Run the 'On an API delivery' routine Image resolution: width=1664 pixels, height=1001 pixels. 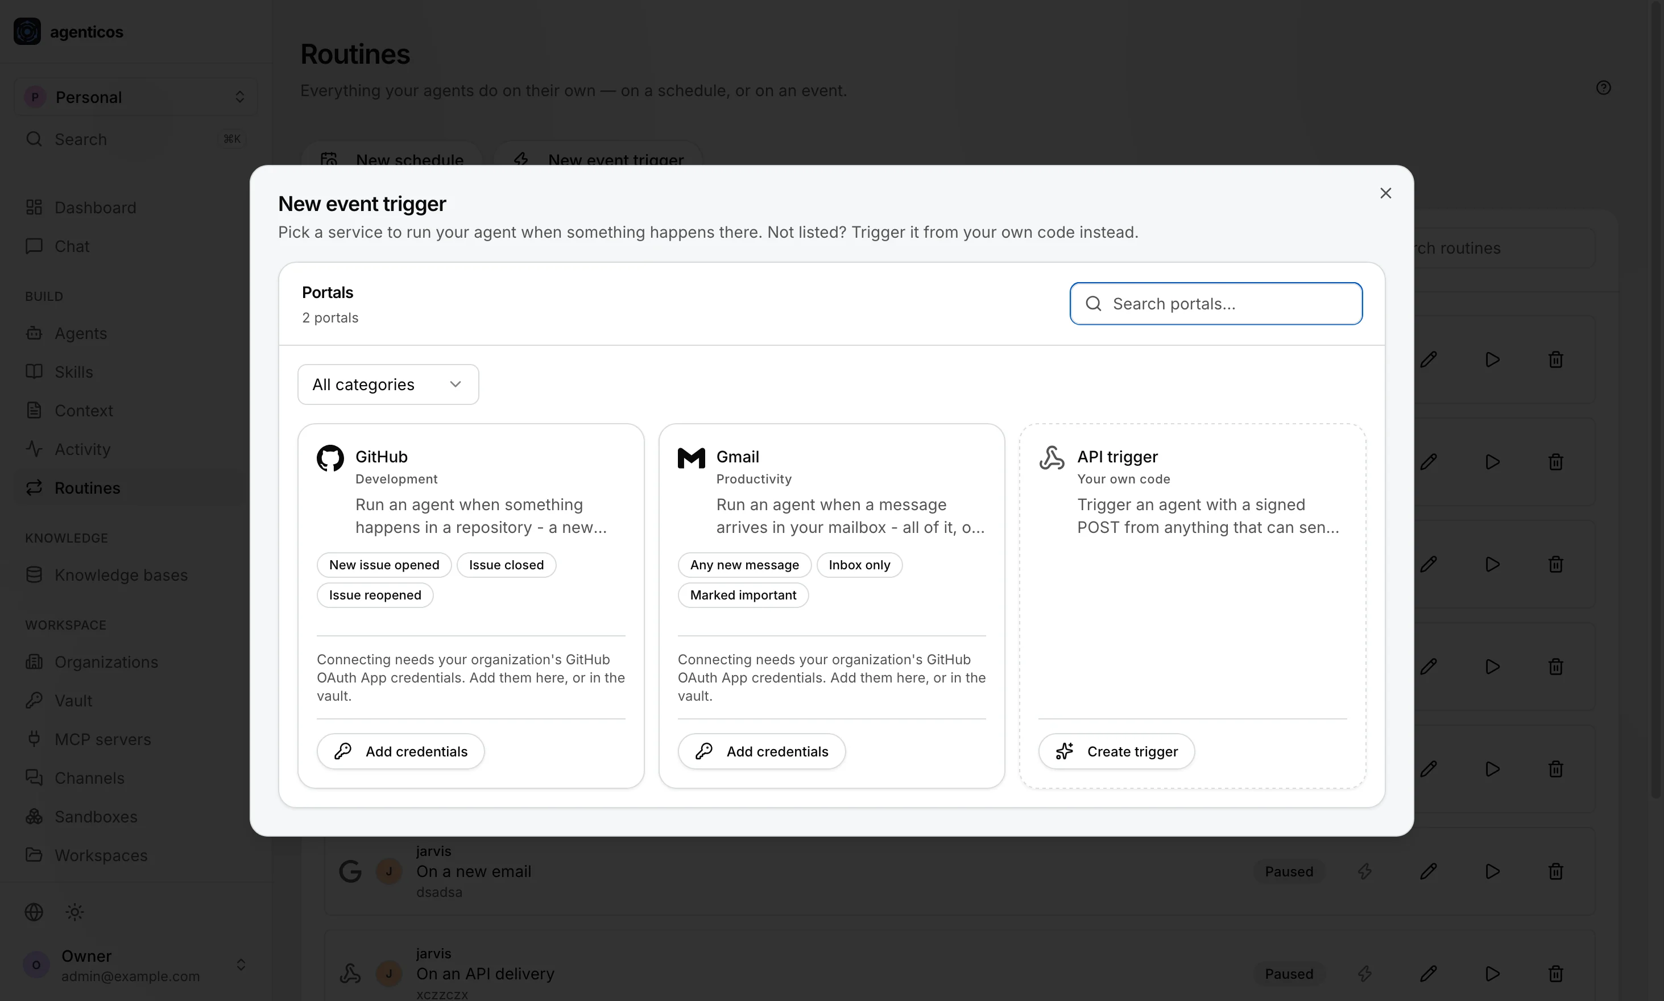[1492, 974]
